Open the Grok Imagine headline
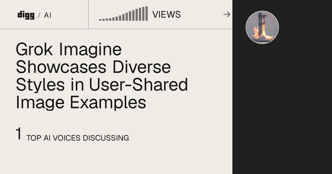Viewport: 332px width, 174px height. [x=102, y=76]
